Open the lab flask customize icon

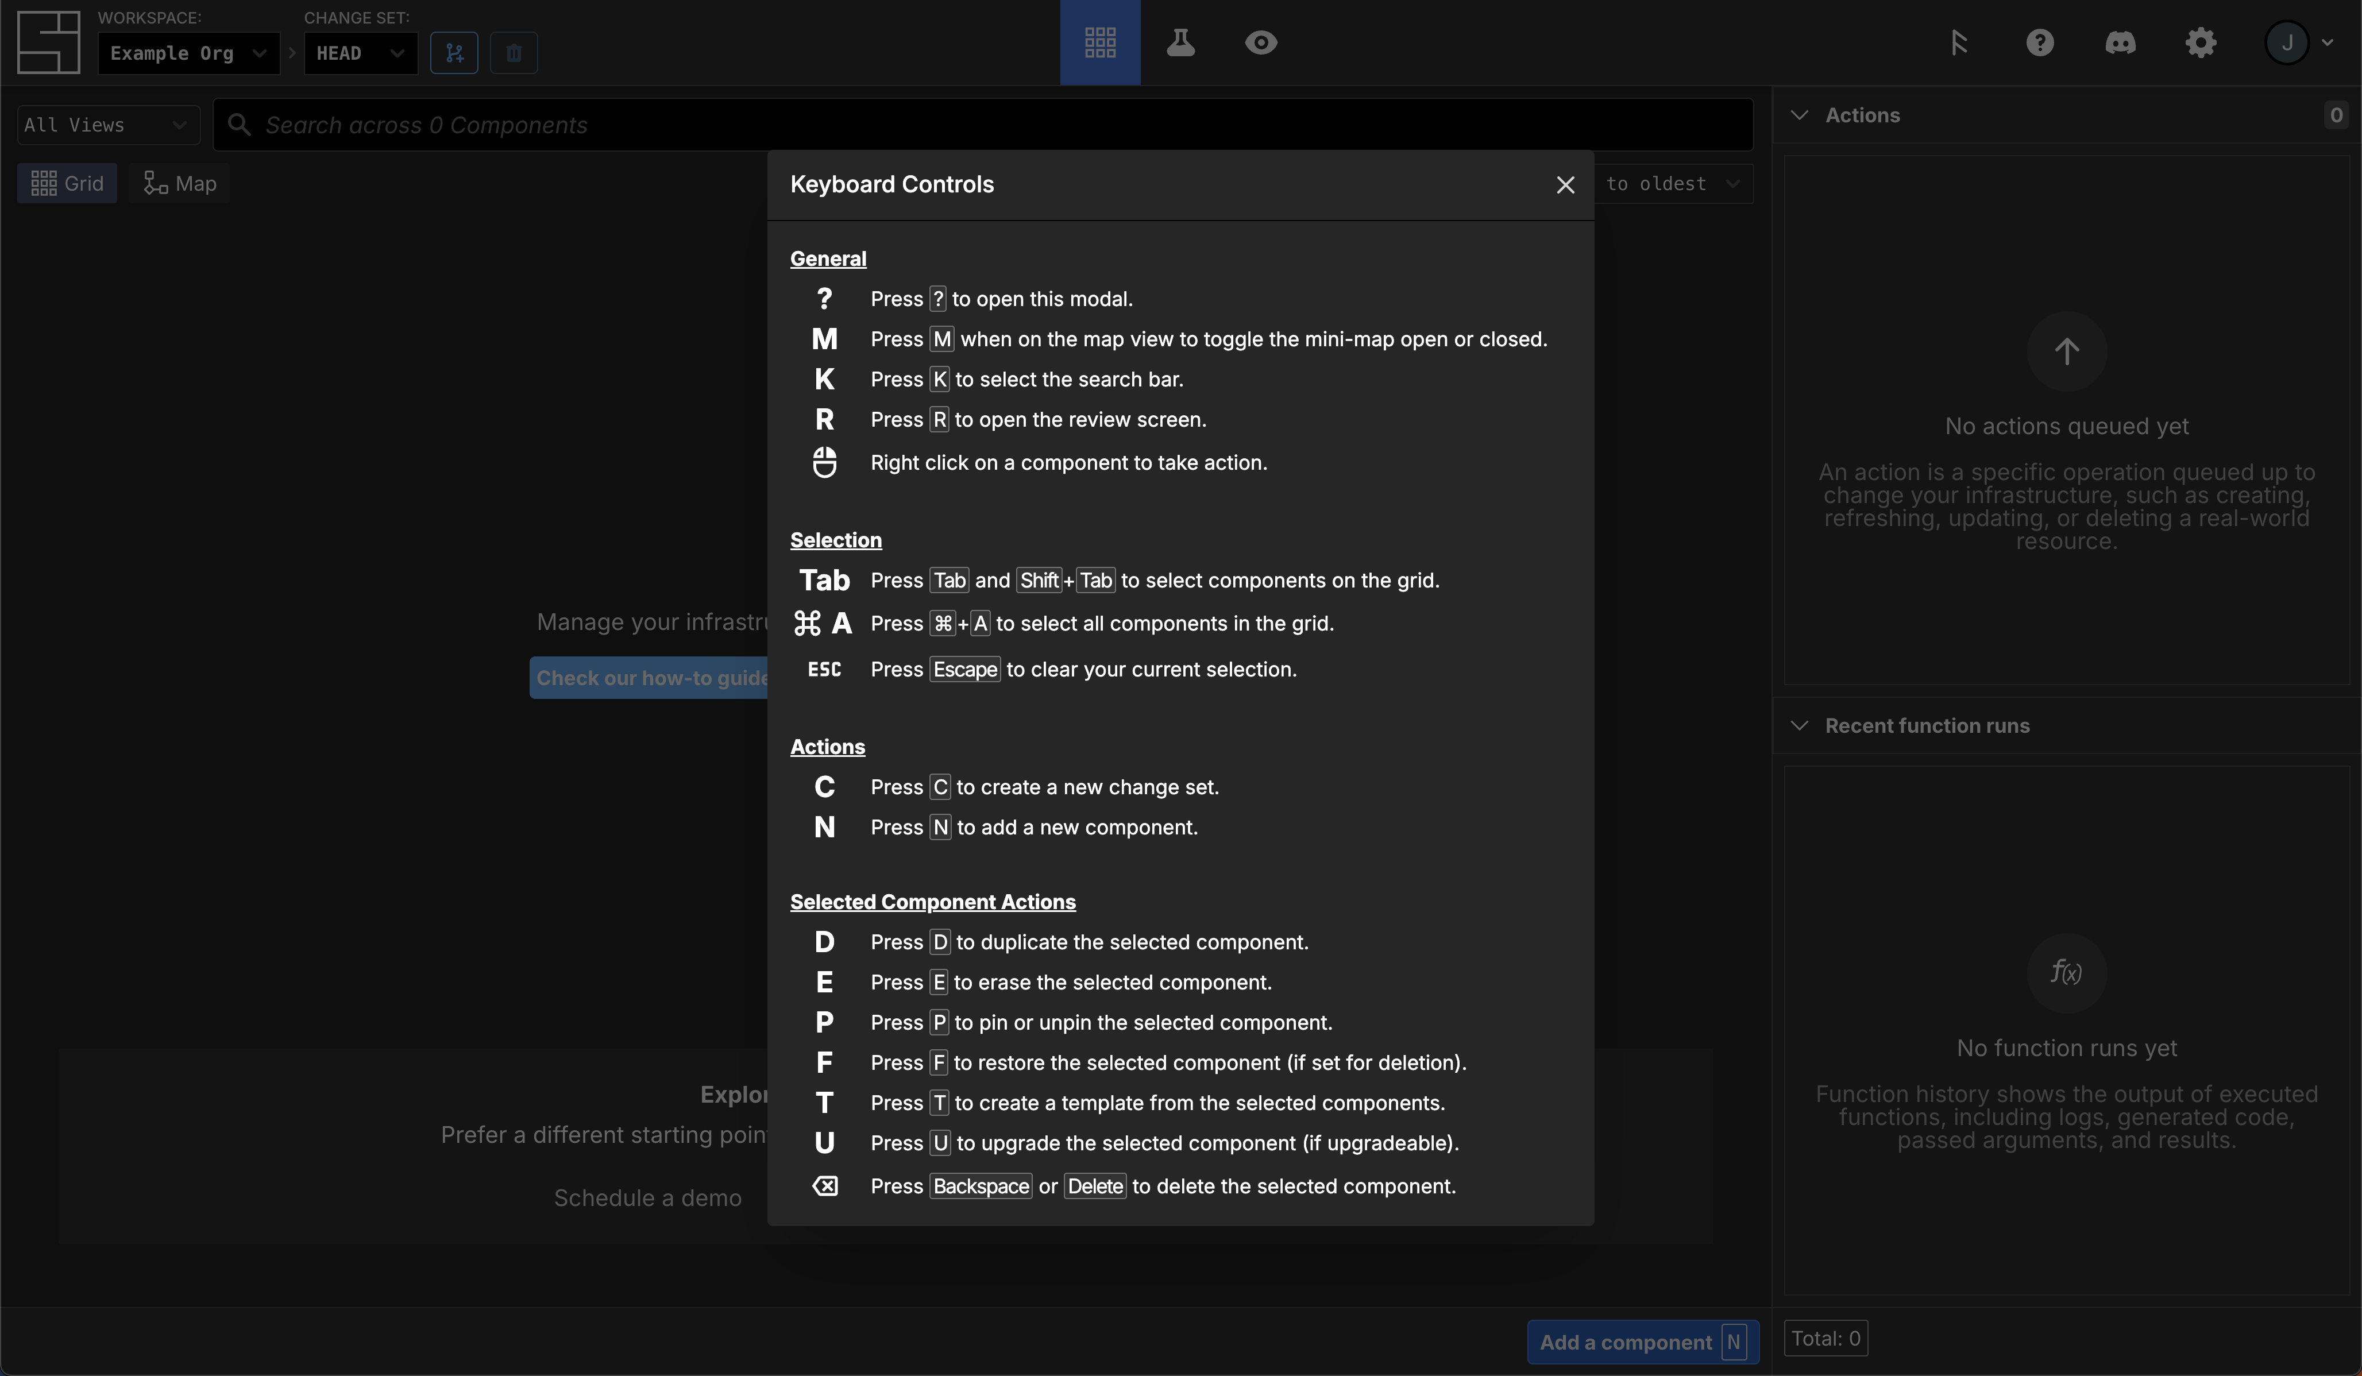1180,42
